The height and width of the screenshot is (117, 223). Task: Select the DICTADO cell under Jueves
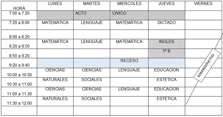[167, 25]
